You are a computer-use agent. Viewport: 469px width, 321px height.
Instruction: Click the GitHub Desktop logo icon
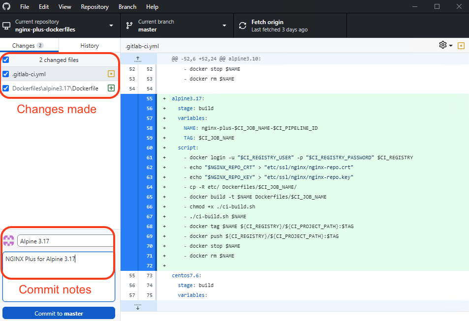point(6,6)
